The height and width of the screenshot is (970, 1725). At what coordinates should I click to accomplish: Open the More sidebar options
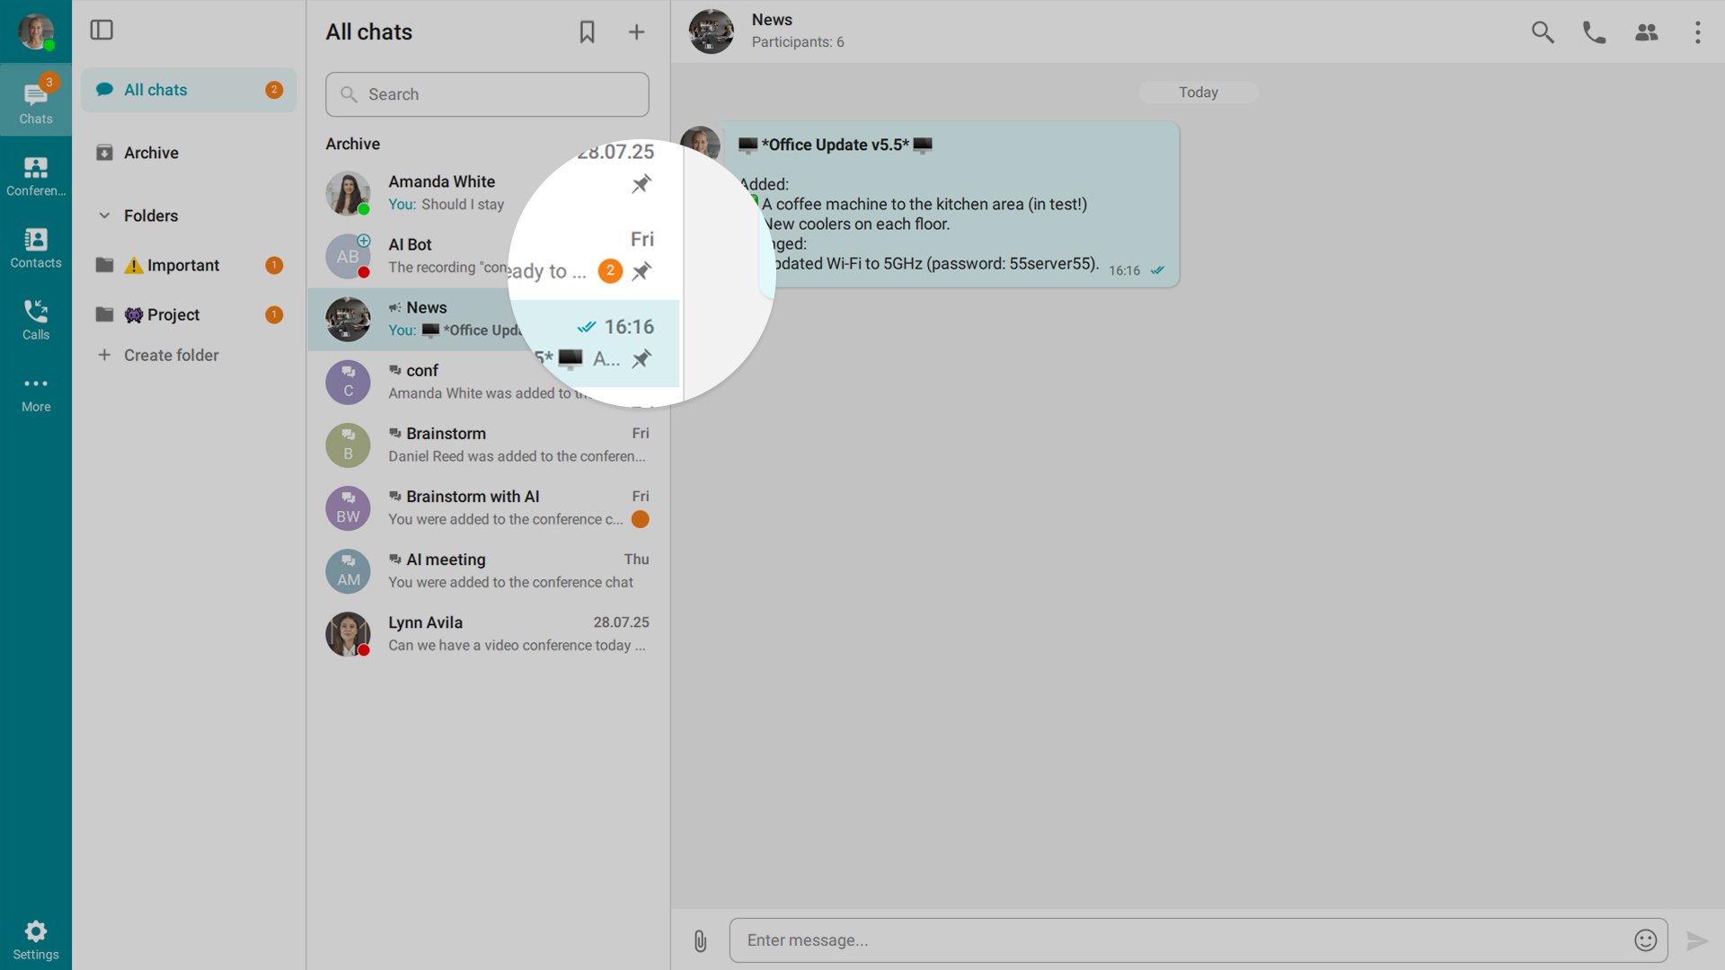pos(35,392)
